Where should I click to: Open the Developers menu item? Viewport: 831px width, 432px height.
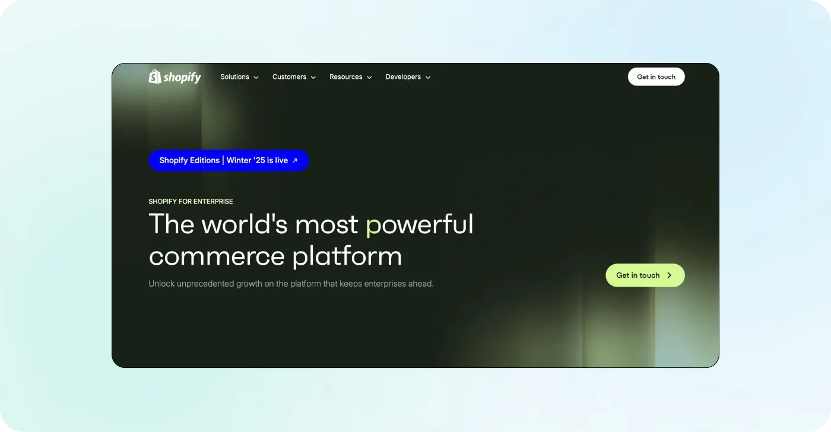tap(403, 77)
